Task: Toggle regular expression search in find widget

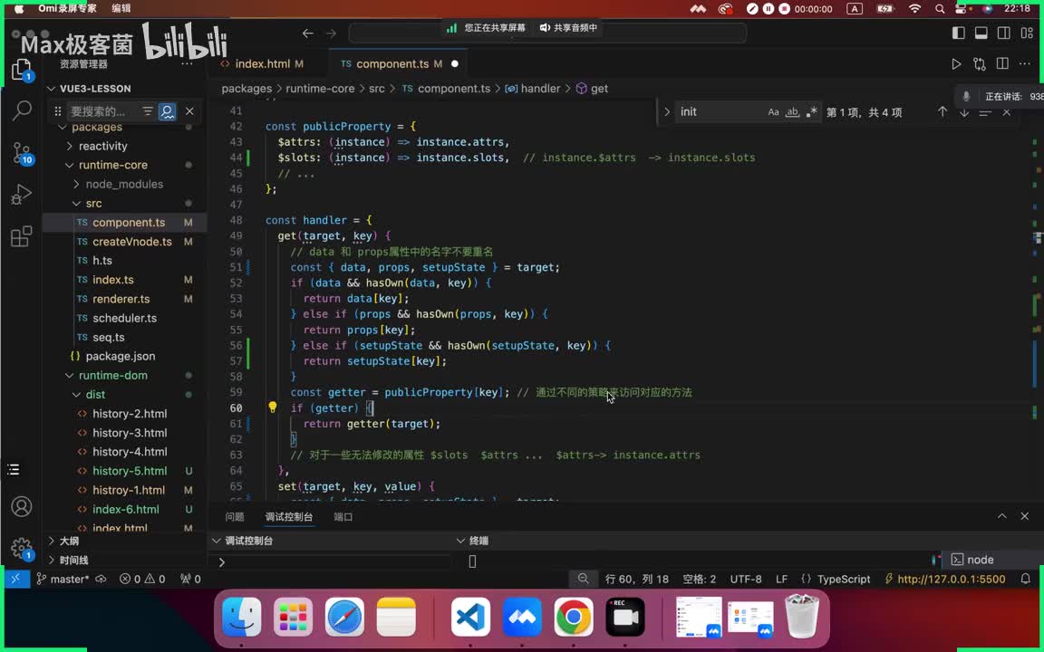Action: (x=811, y=112)
